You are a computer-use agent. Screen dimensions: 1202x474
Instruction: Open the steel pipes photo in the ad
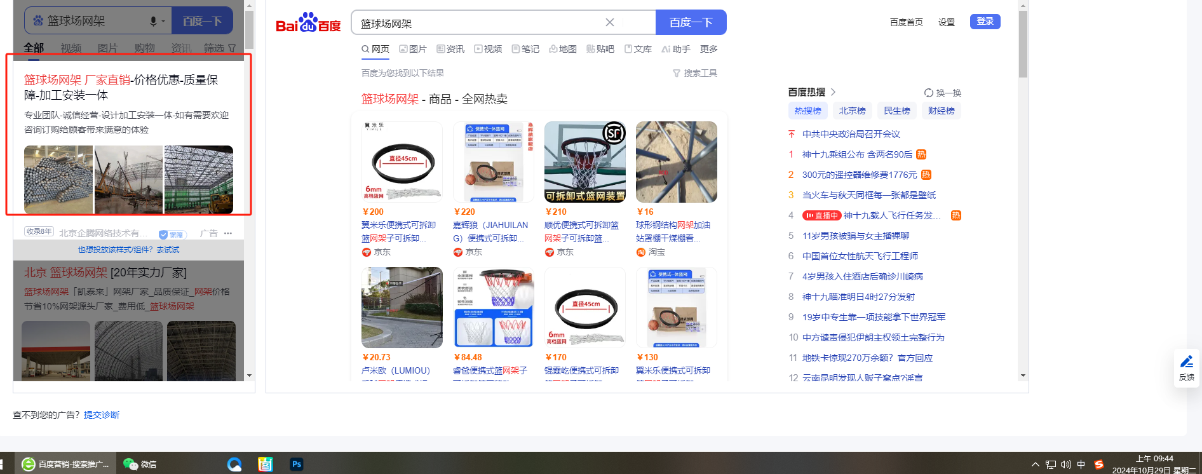pyautogui.click(x=58, y=179)
